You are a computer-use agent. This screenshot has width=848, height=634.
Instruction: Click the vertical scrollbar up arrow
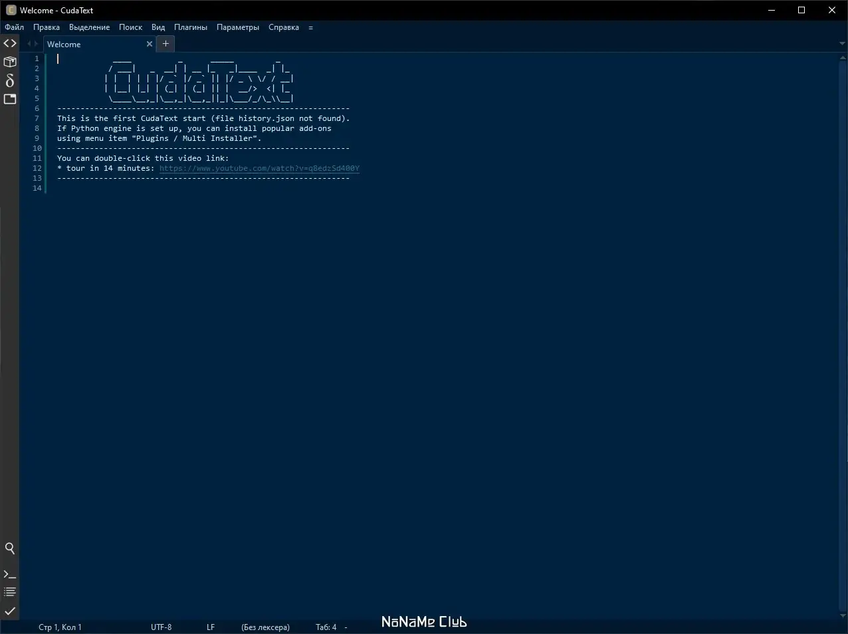coord(843,58)
